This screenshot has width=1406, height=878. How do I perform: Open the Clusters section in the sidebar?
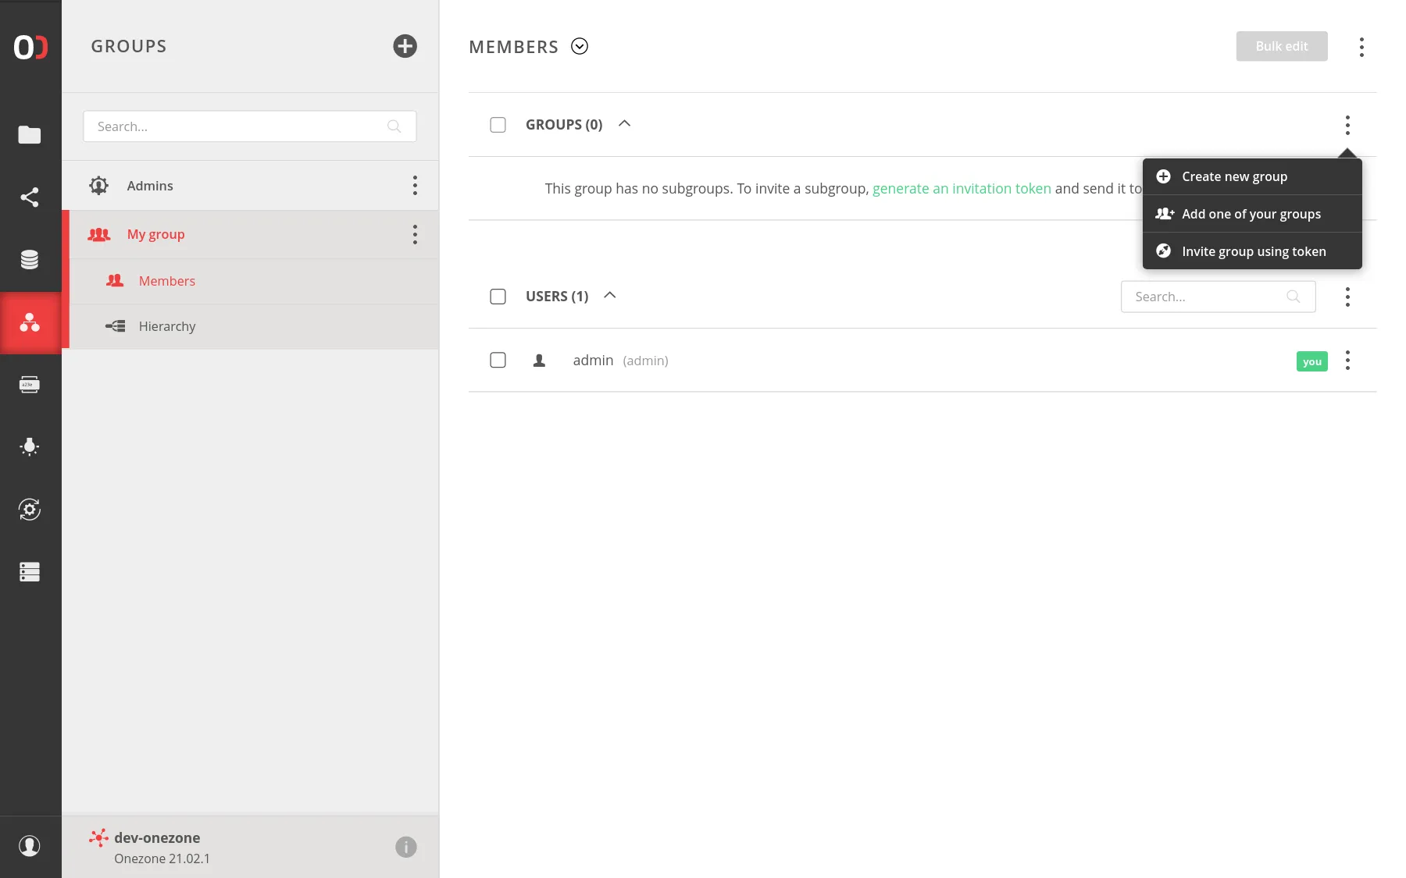pyautogui.click(x=30, y=571)
